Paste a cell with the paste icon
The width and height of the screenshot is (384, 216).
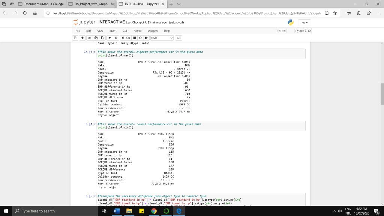point(102,37)
